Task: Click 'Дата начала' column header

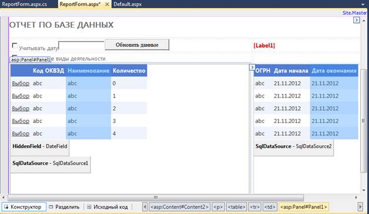Action: (x=291, y=71)
